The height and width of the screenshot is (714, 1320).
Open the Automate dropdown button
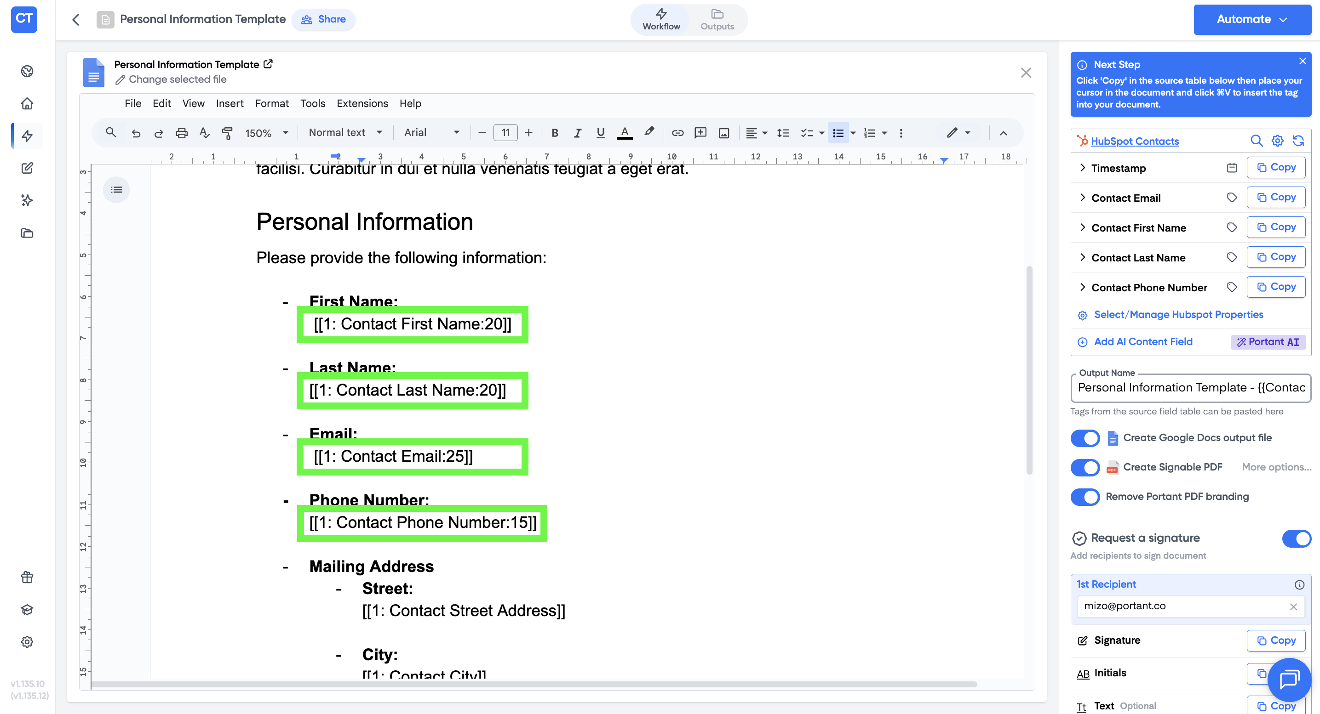[x=1252, y=19]
